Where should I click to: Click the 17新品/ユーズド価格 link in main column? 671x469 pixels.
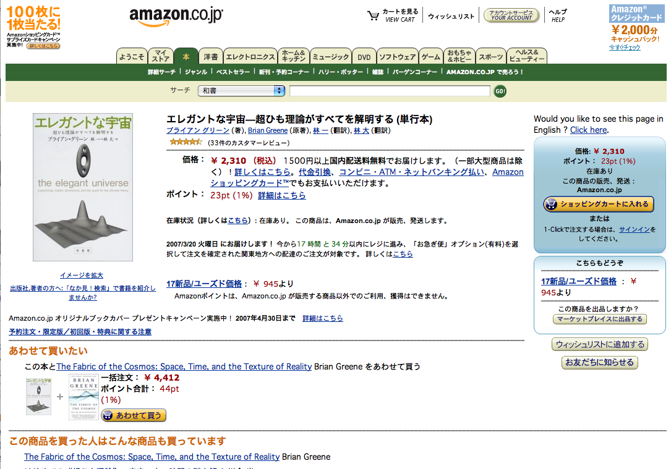(x=203, y=284)
